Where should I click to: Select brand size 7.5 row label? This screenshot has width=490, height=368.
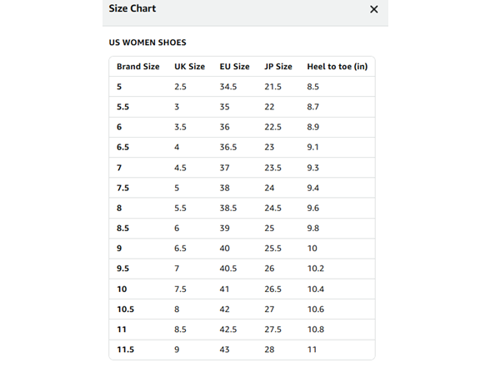tap(122, 188)
